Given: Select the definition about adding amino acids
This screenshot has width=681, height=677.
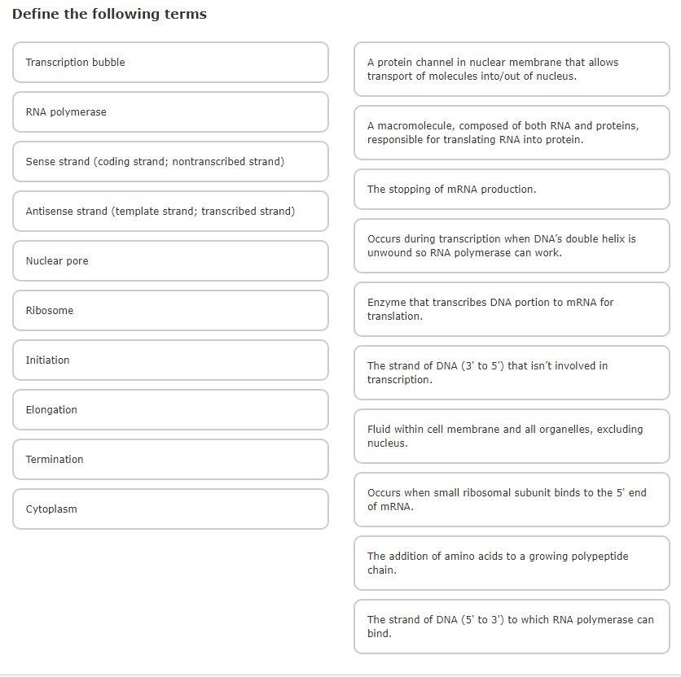Looking at the screenshot, I should [x=511, y=563].
